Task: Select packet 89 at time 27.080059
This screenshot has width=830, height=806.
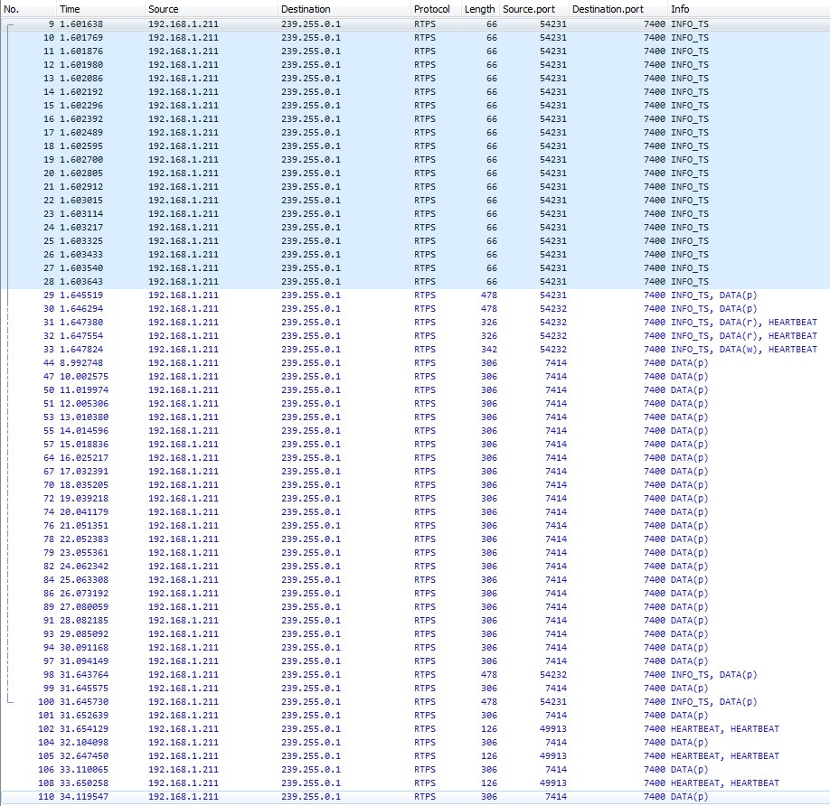Action: 415,606
